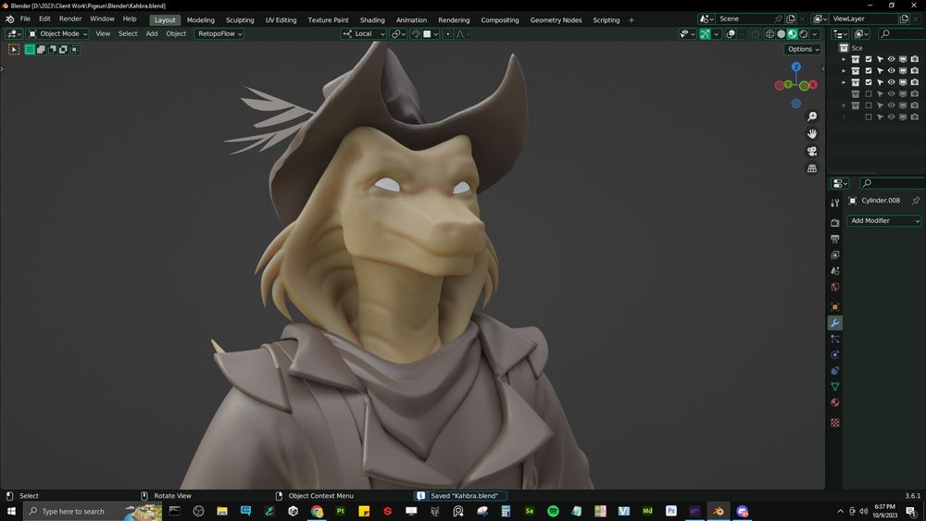
Task: Toggle proportional editing icon
Action: click(x=447, y=33)
